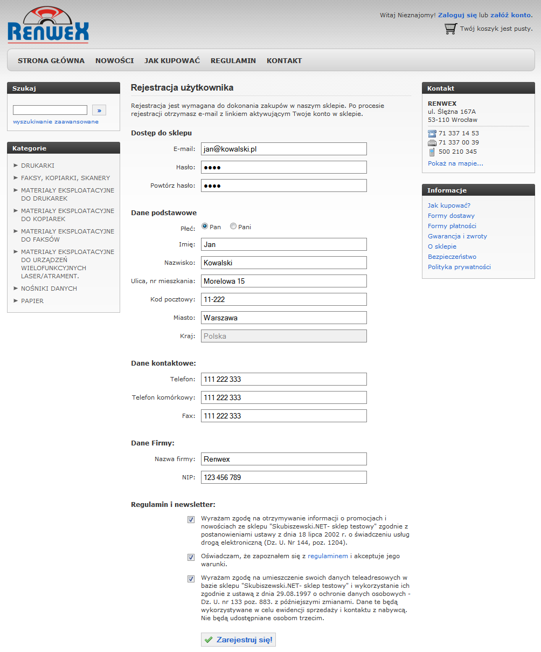Viewport: 541px width, 652px height.
Task: Toggle the personal data consent checkbox
Action: [191, 579]
